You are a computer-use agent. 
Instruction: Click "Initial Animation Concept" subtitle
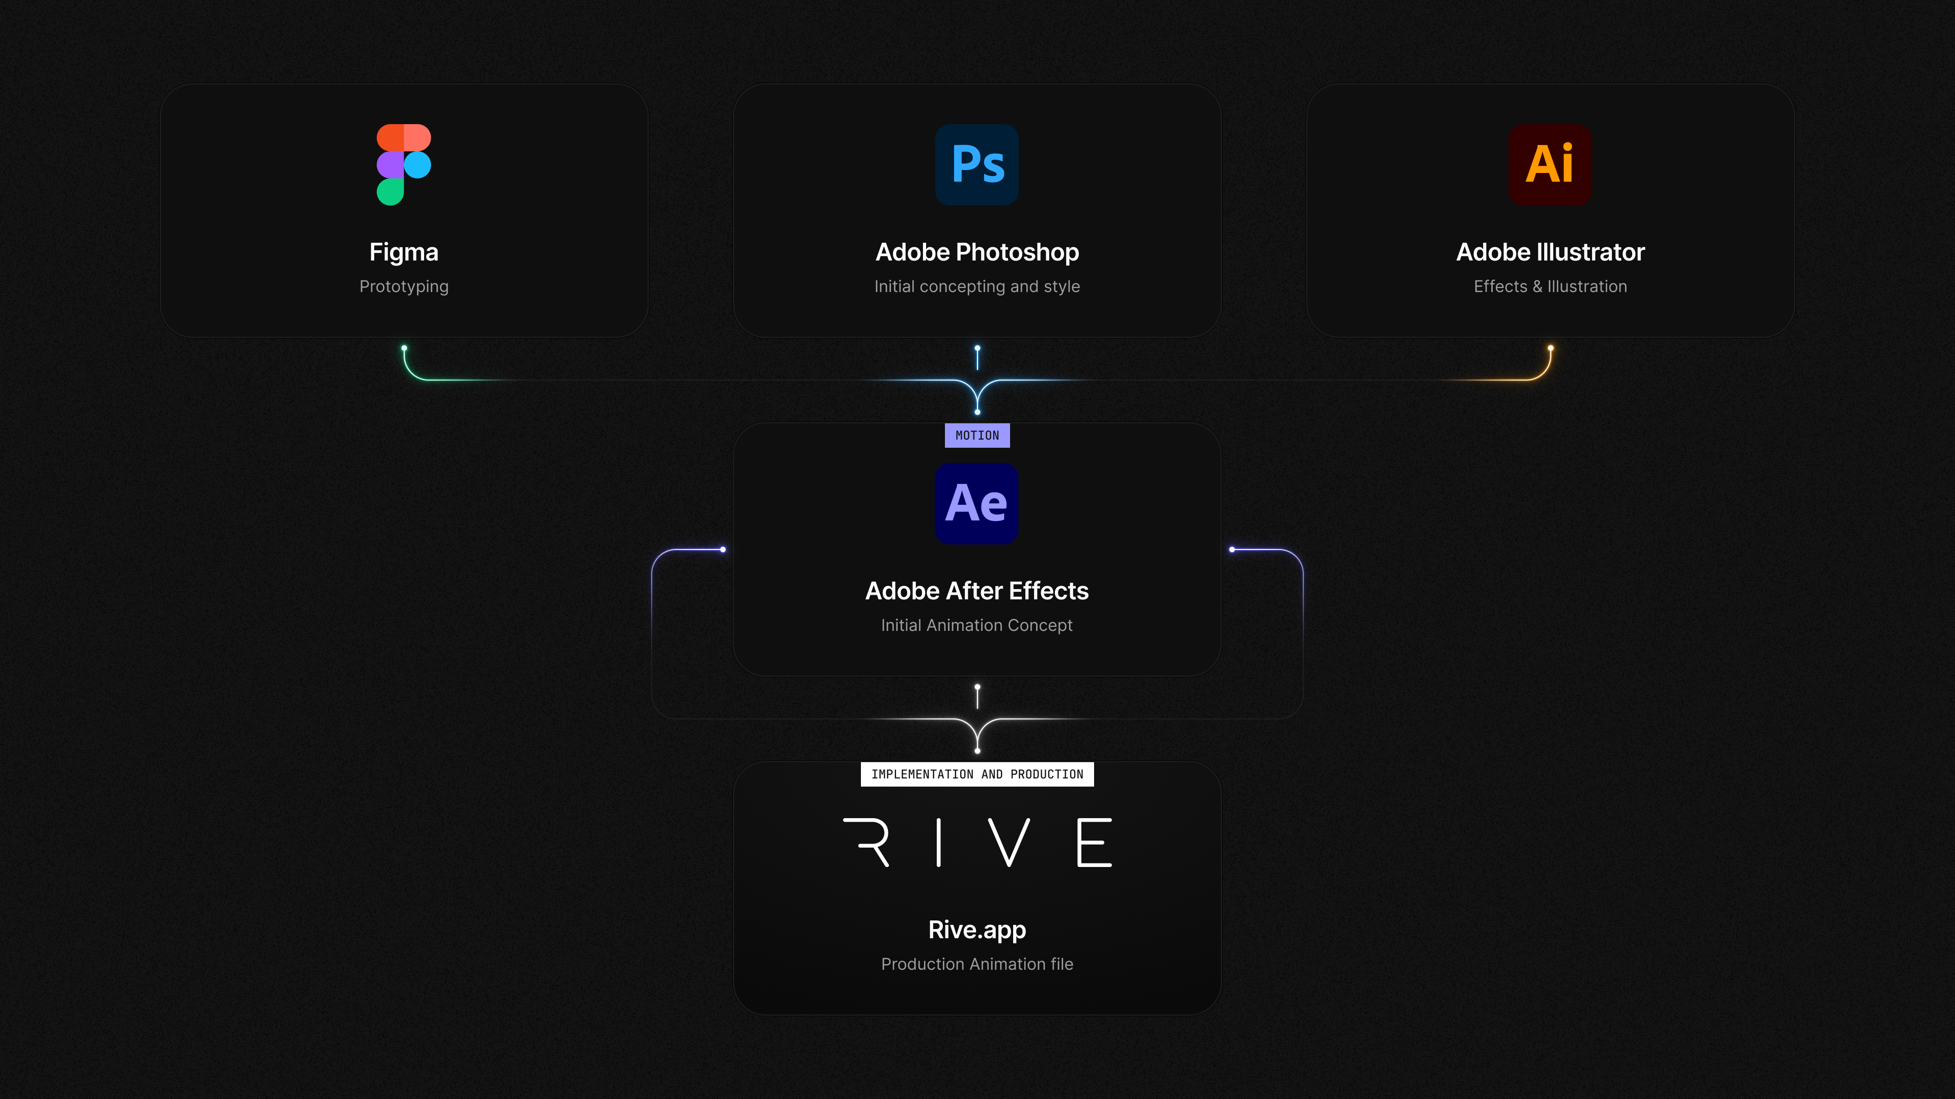[x=977, y=626]
